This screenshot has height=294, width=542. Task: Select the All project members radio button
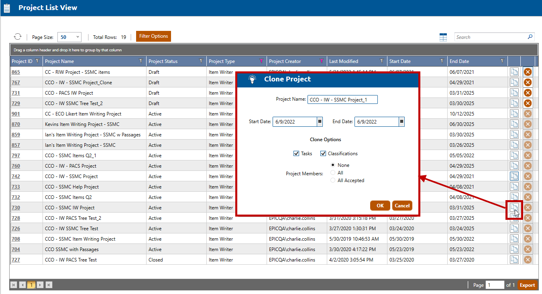pos(333,173)
